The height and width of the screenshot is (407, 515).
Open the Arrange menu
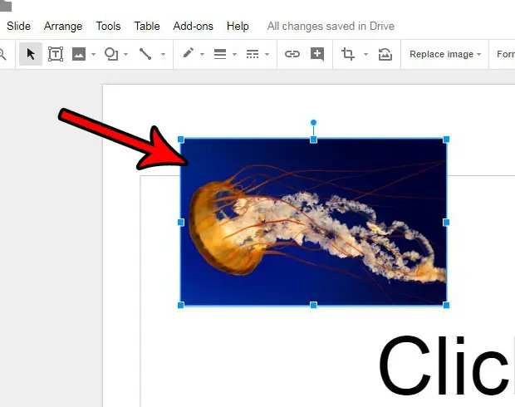63,26
